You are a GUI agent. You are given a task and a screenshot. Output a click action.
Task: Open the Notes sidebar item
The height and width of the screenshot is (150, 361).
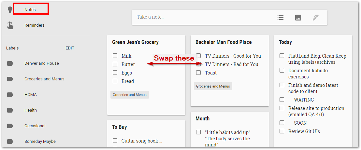coord(30,10)
